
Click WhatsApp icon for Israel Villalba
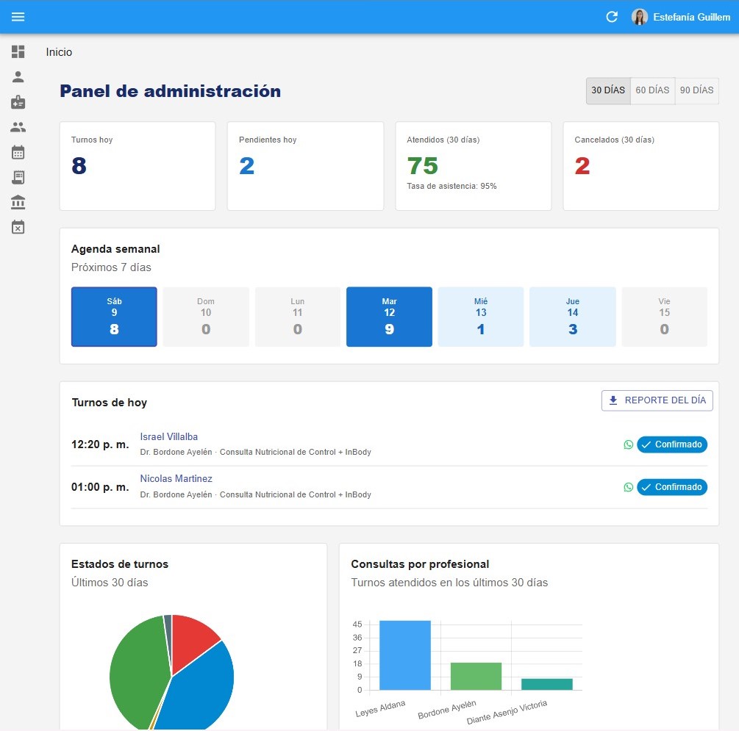(x=628, y=444)
